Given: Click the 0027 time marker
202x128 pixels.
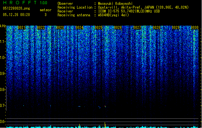Looking at the screenshot, I should point(137,28).
